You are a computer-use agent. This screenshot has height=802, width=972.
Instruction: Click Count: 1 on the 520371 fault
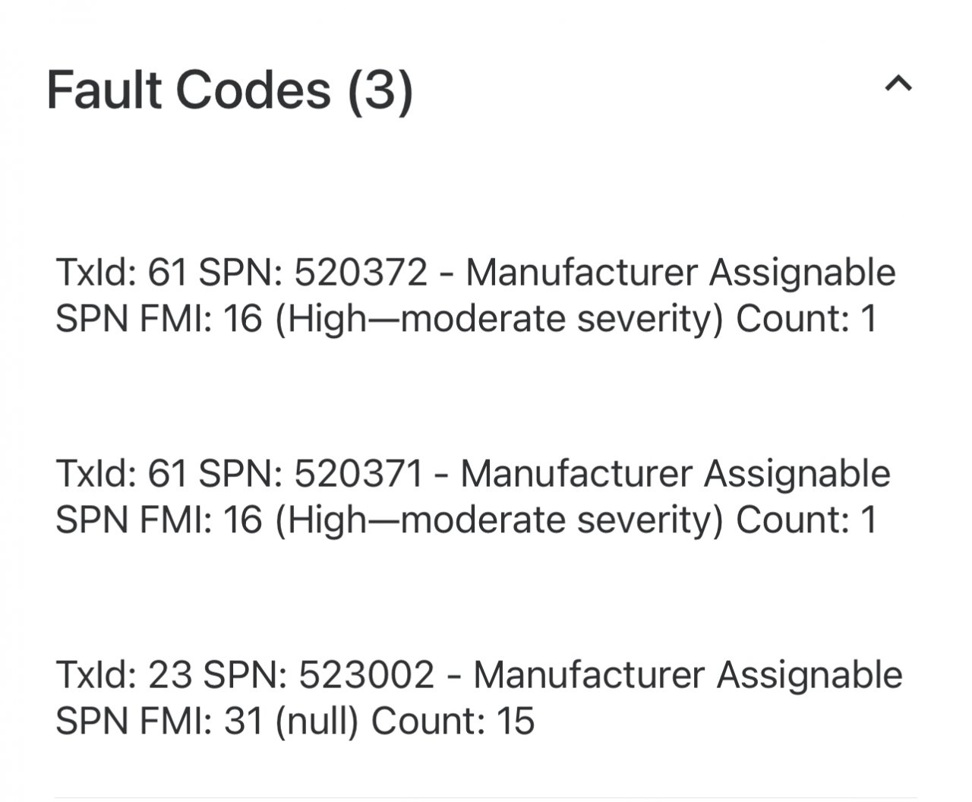click(x=806, y=519)
